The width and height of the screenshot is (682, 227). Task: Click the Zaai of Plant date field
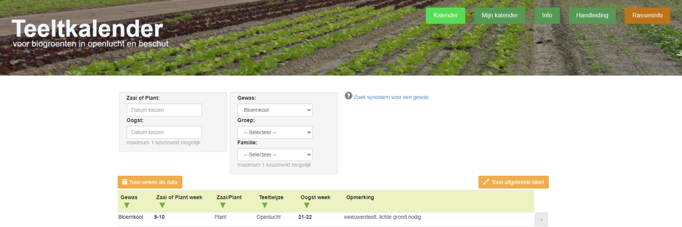pyautogui.click(x=164, y=110)
